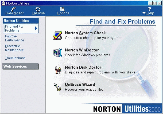163x114 pixels.
Task: Click the Norton System Check title
Action: point(85,33)
